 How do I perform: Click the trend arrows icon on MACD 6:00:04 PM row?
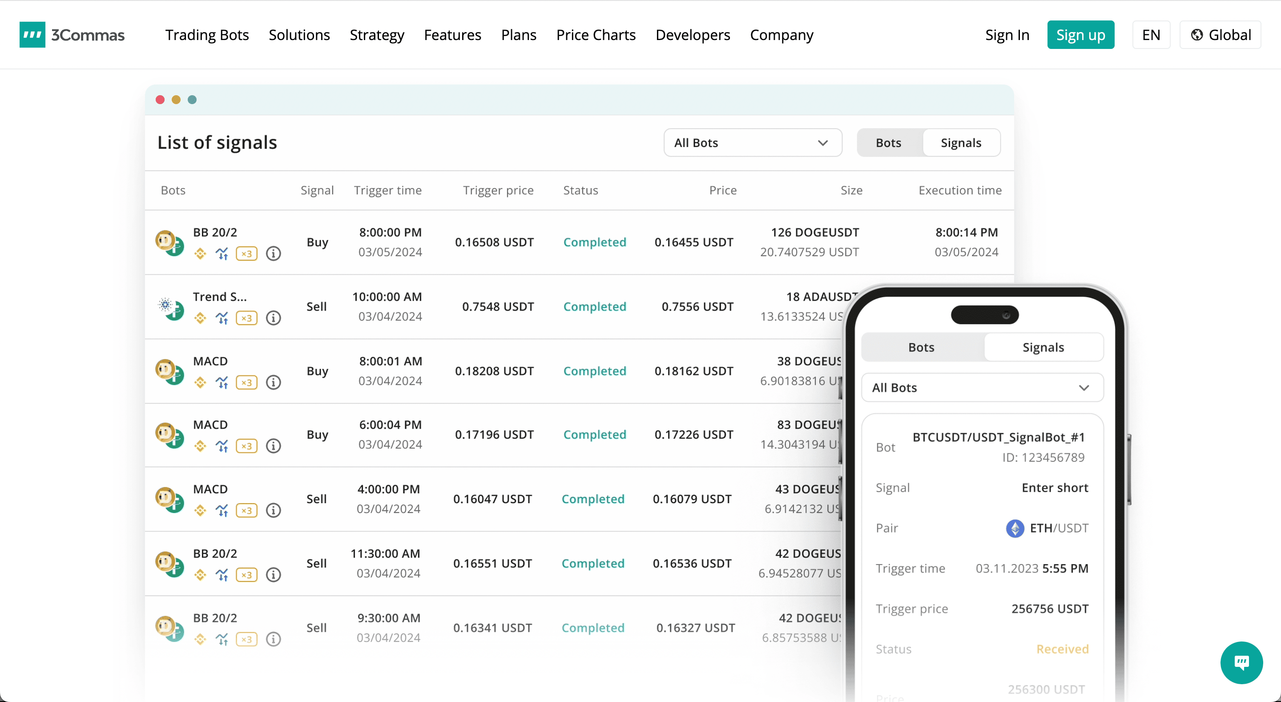pyautogui.click(x=222, y=446)
